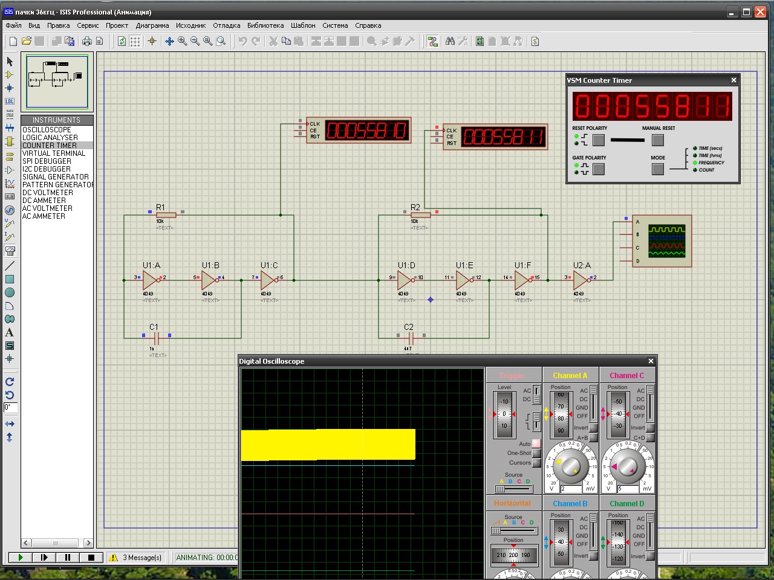Click the Open Design folder icon
774x580 pixels.
pyautogui.click(x=26, y=41)
